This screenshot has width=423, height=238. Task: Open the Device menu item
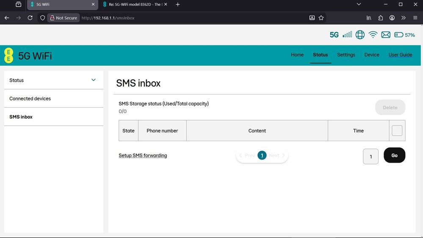coord(372,55)
